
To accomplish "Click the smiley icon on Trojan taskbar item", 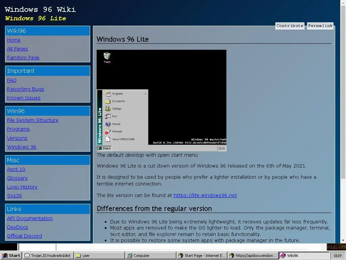I will click(x=27, y=256).
